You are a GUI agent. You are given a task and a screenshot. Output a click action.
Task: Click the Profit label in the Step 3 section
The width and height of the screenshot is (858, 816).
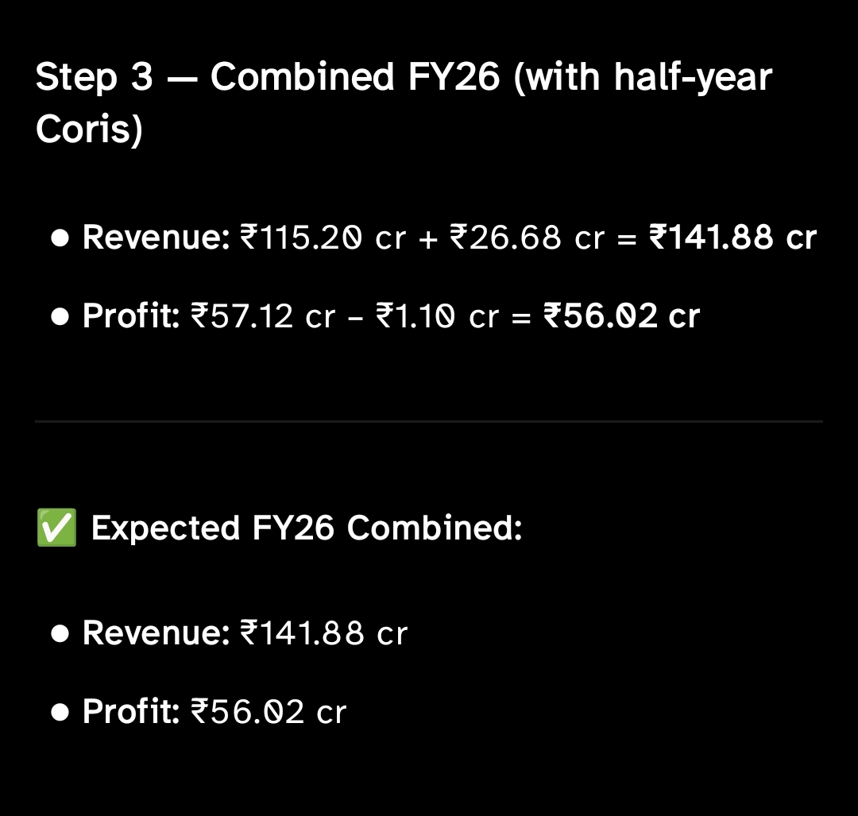[x=132, y=316]
